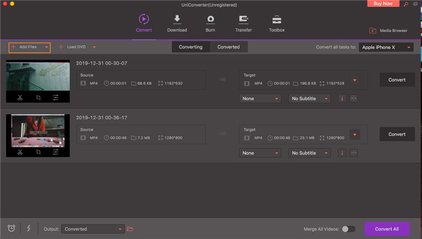The height and width of the screenshot is (239, 422).
Task: Switch to the Converted tab
Action: tap(228, 47)
